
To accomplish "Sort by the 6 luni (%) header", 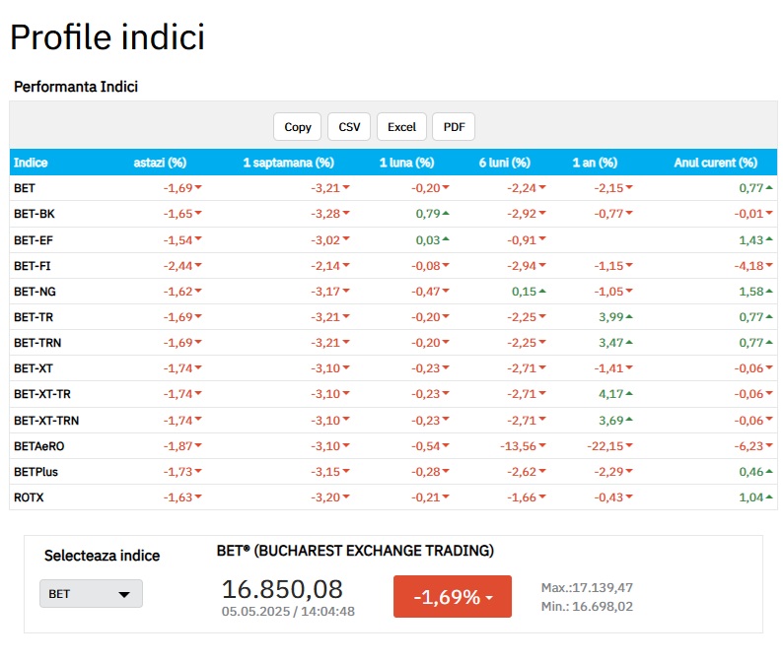I will pyautogui.click(x=504, y=163).
